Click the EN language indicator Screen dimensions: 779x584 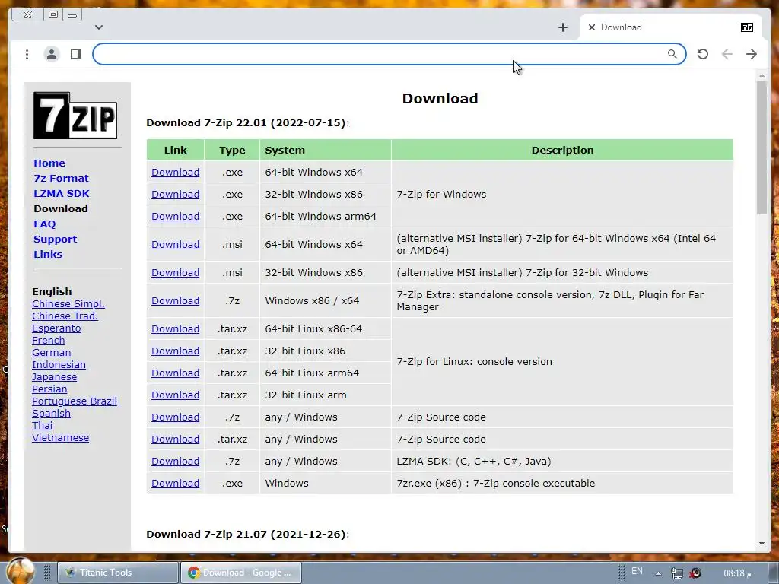(637, 571)
